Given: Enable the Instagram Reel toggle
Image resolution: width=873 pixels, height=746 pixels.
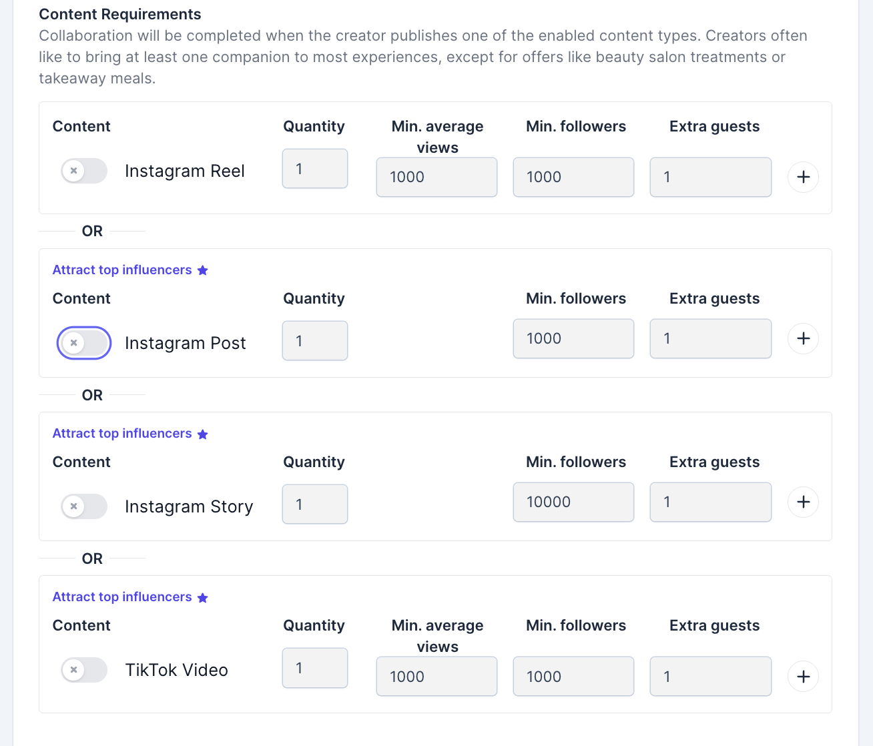Looking at the screenshot, I should click(84, 171).
